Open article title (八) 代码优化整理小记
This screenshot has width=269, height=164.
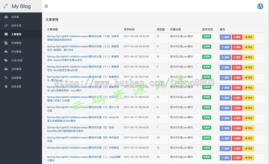[x=83, y=99]
